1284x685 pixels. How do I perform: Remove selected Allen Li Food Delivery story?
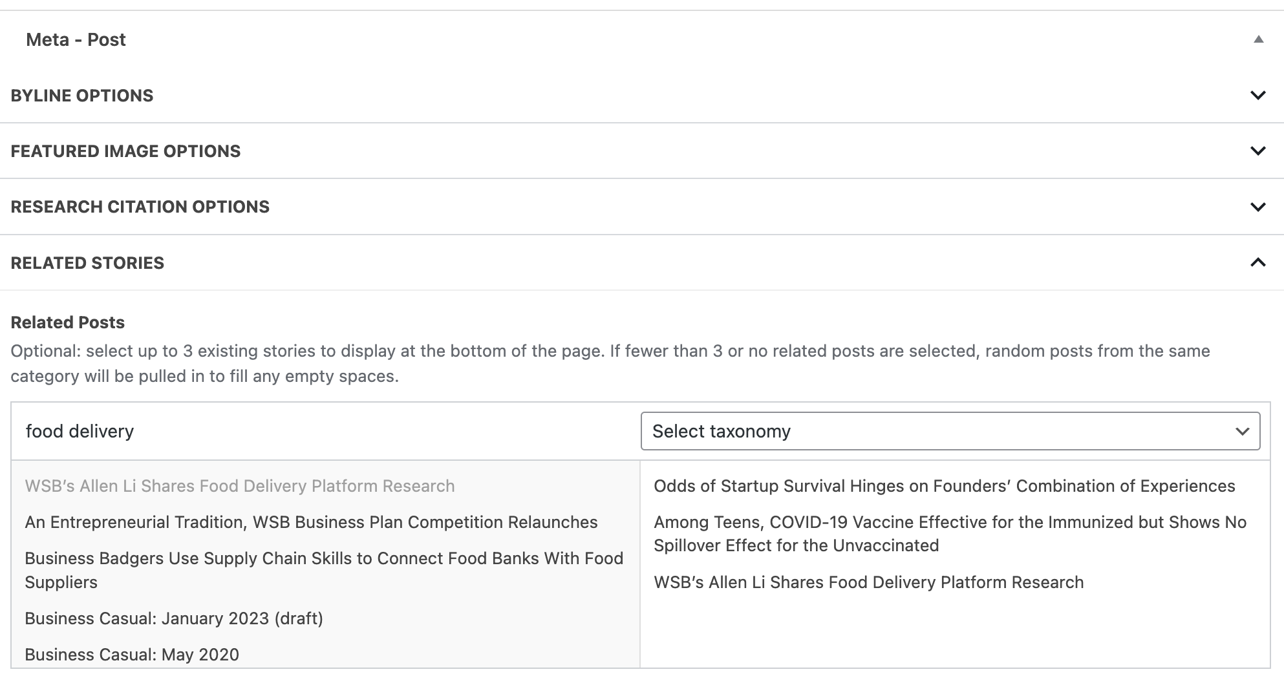(x=868, y=582)
